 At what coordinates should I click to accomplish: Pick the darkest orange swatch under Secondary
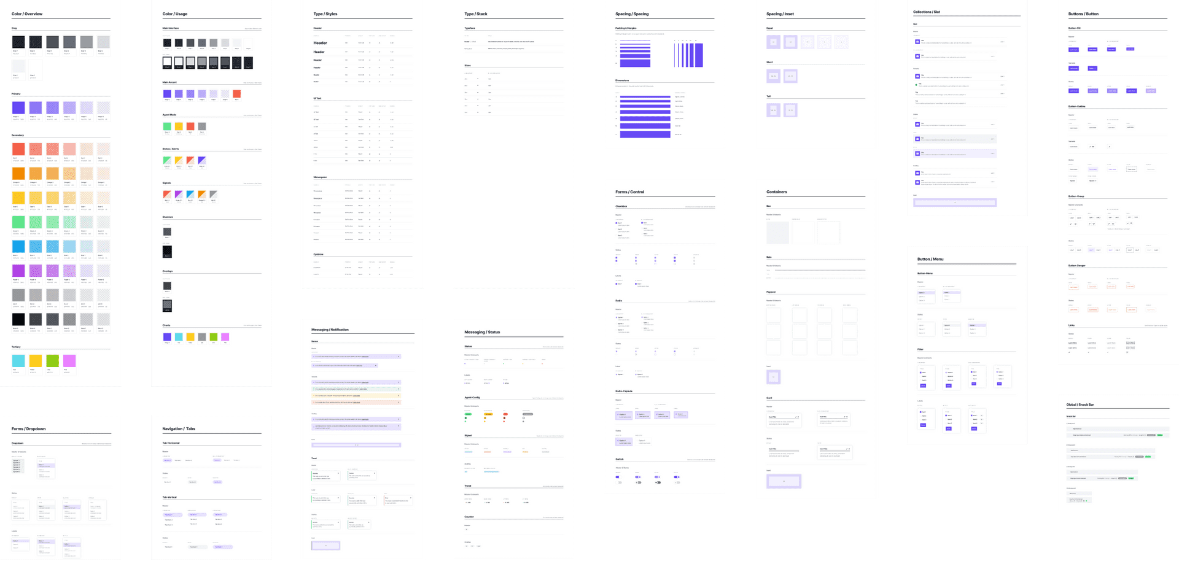click(18, 174)
